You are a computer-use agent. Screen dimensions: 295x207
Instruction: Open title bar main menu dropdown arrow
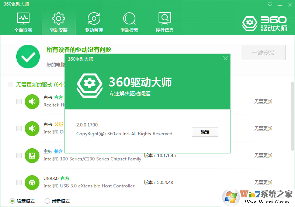[270, 4]
